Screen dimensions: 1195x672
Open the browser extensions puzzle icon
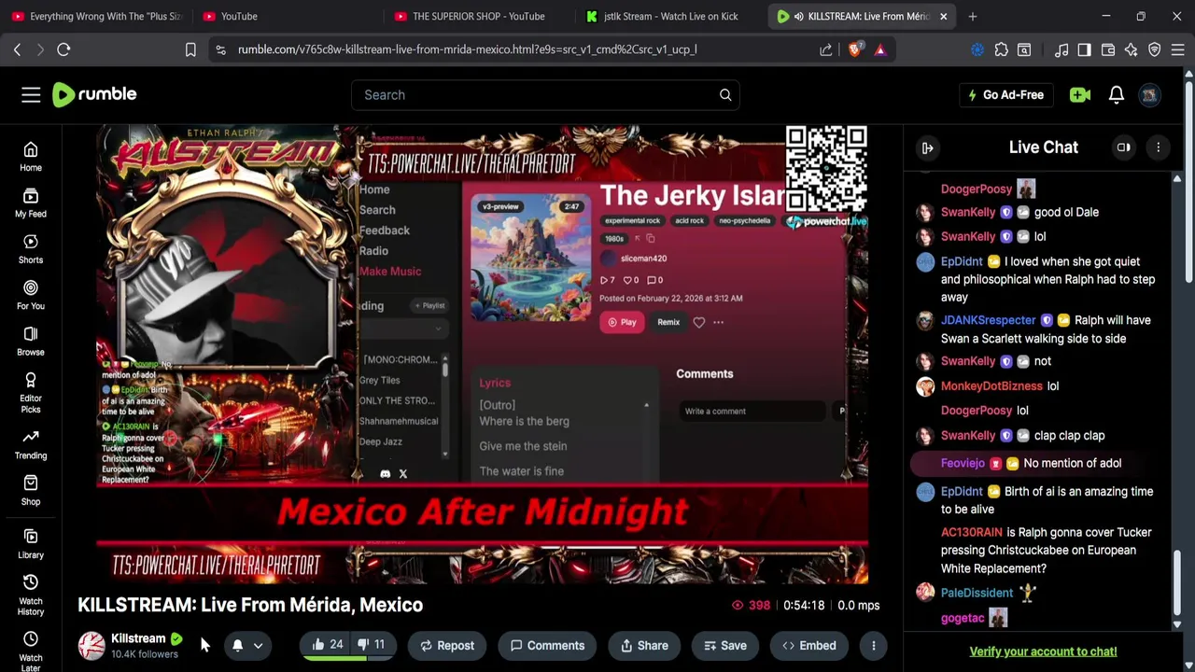1001,49
